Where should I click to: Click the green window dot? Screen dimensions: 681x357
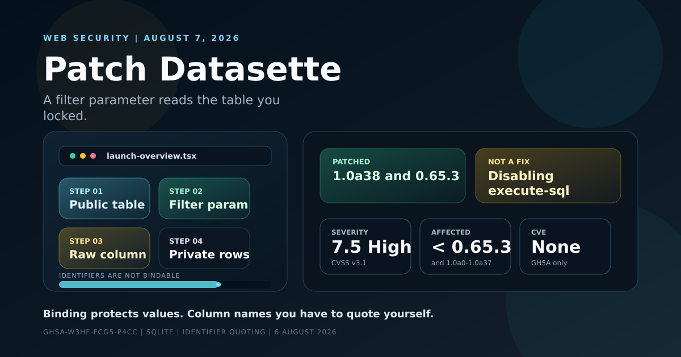[x=73, y=156]
